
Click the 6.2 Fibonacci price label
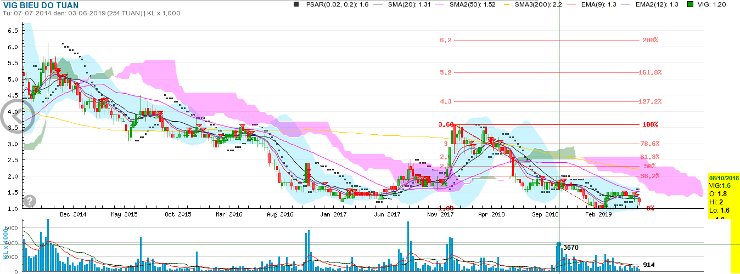445,41
